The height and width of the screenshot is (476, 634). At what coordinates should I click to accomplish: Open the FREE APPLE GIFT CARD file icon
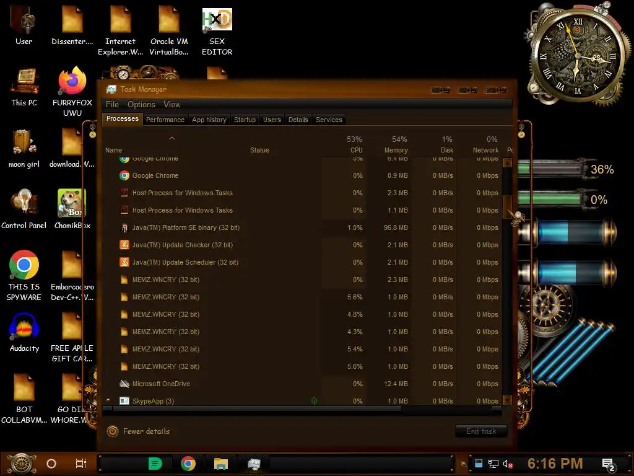[x=72, y=337]
